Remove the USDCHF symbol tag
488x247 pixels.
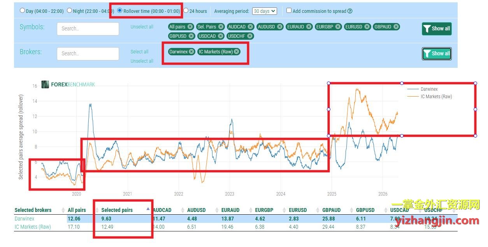point(250,36)
